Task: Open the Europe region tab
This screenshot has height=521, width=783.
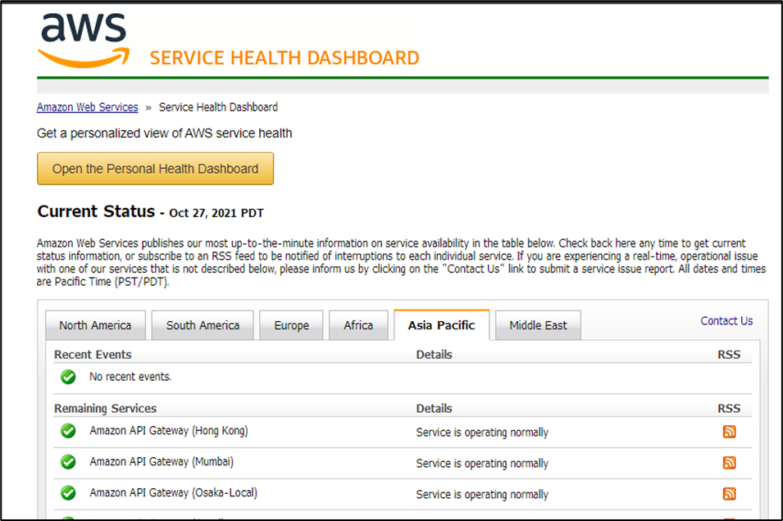Action: (x=291, y=325)
